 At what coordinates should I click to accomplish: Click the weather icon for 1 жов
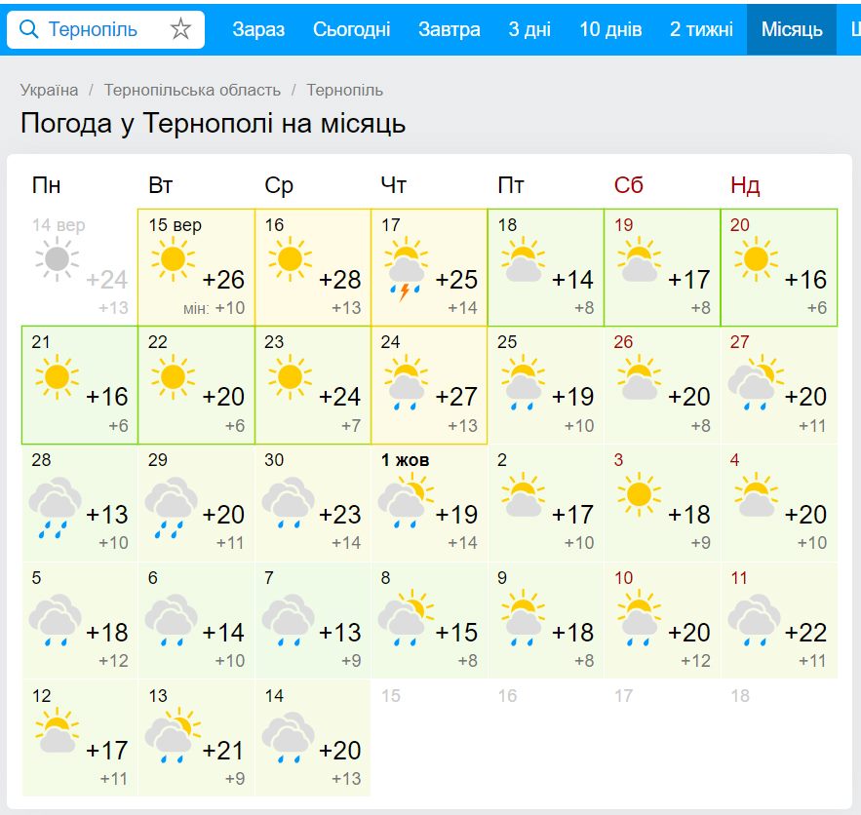(406, 500)
